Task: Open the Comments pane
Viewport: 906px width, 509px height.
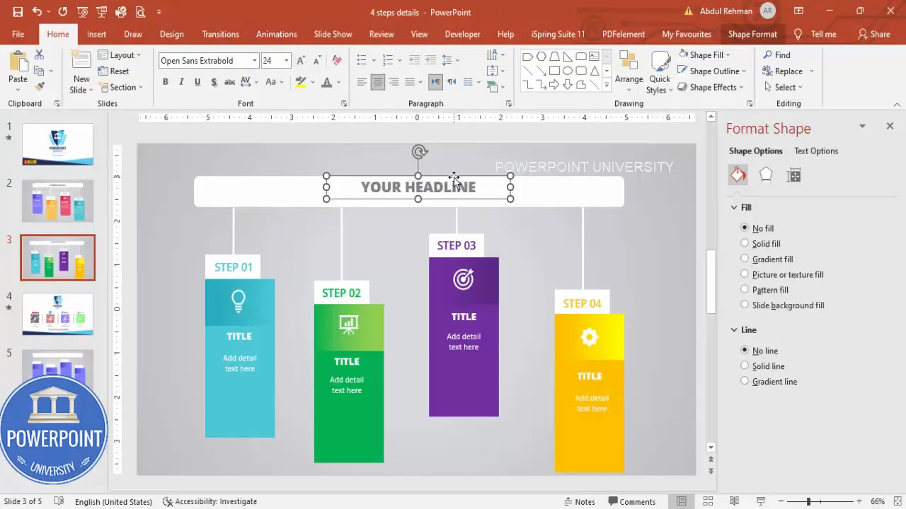Action: 631,501
